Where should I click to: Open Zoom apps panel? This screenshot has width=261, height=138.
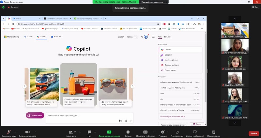pyautogui.click(x=177, y=133)
